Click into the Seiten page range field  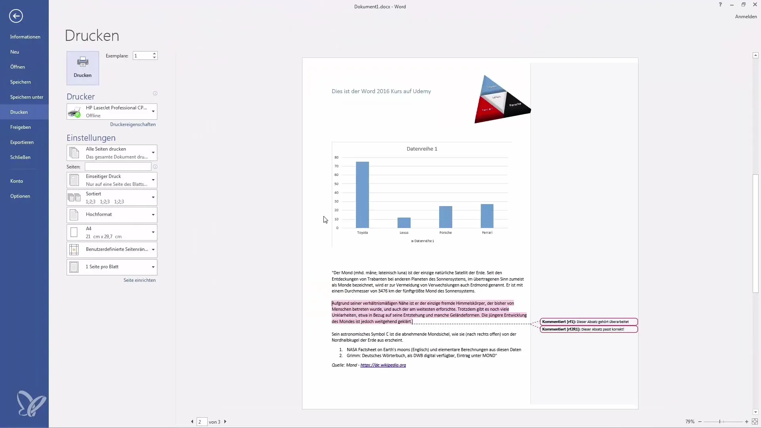118,167
